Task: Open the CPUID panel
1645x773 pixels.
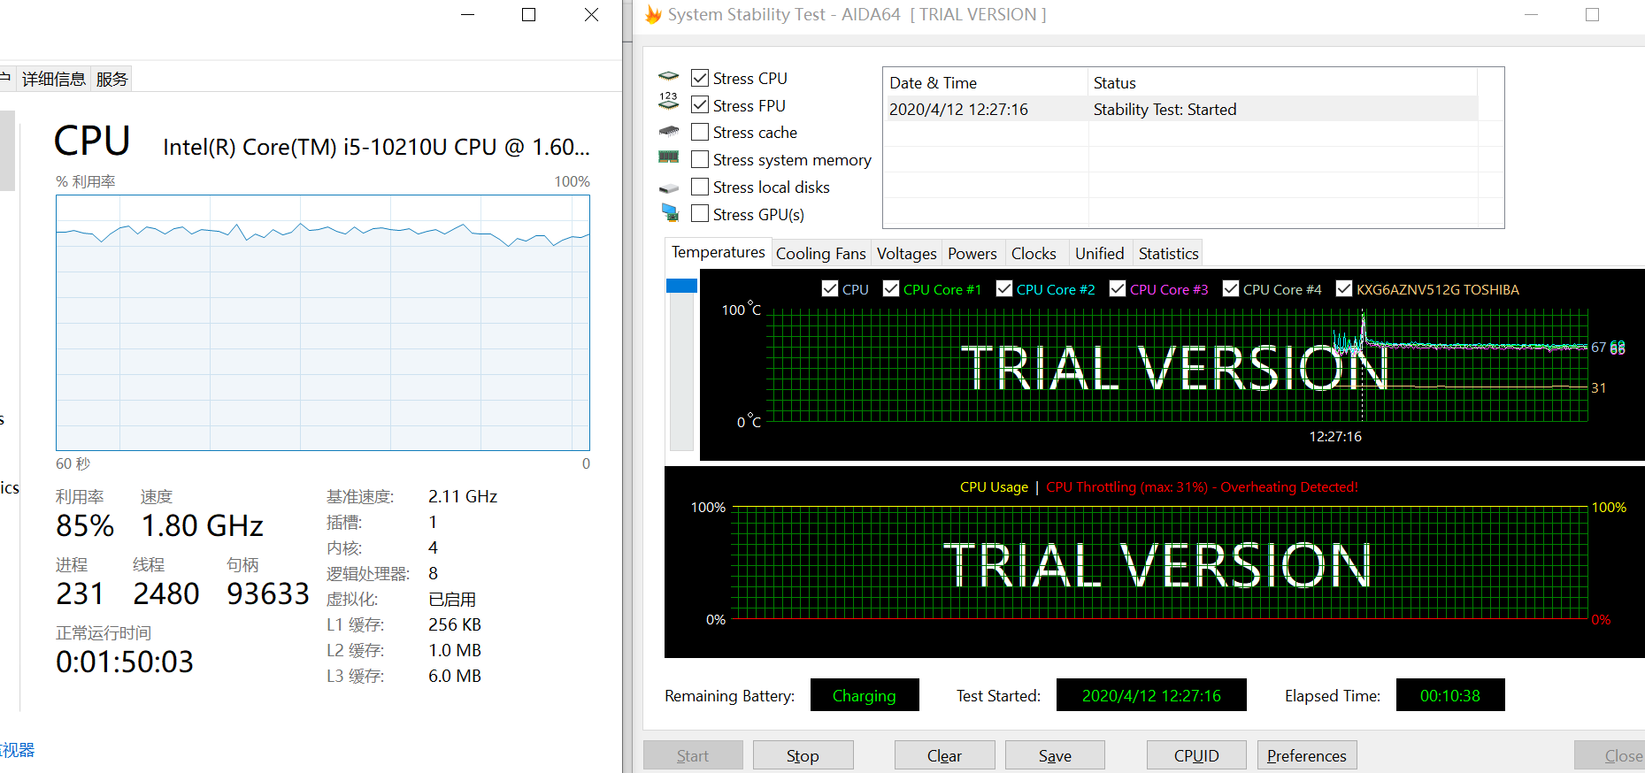Action: click(x=1196, y=755)
